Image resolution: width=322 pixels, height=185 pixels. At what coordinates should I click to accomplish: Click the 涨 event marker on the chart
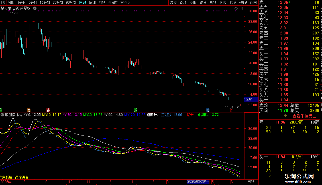(x=48, y=110)
